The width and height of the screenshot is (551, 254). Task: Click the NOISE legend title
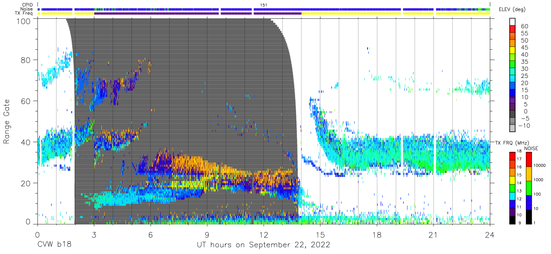pyautogui.click(x=531, y=148)
